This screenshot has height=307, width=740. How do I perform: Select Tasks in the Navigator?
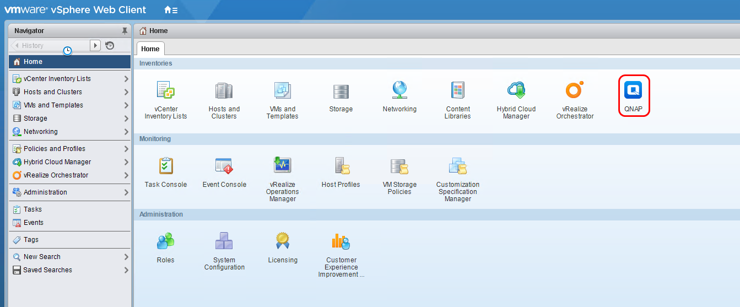pos(33,209)
